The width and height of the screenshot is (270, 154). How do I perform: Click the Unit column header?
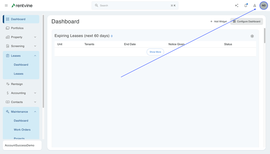60,44
